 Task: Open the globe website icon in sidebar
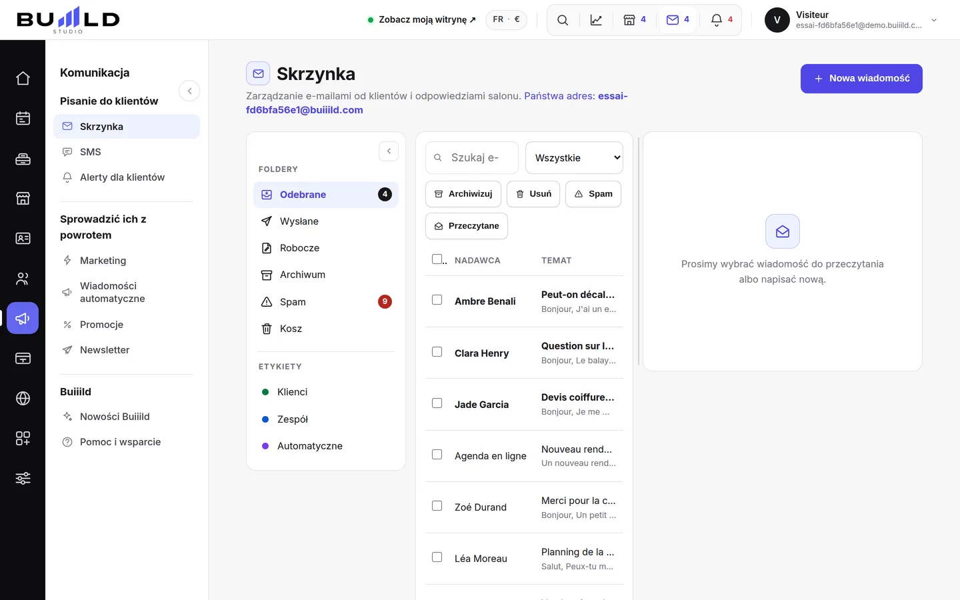[23, 399]
